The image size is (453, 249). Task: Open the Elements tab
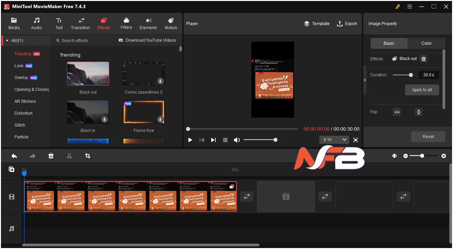[148, 24]
